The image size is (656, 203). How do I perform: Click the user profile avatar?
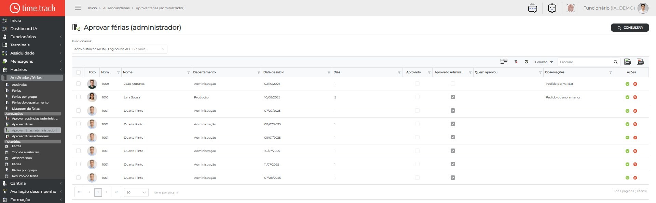click(643, 8)
